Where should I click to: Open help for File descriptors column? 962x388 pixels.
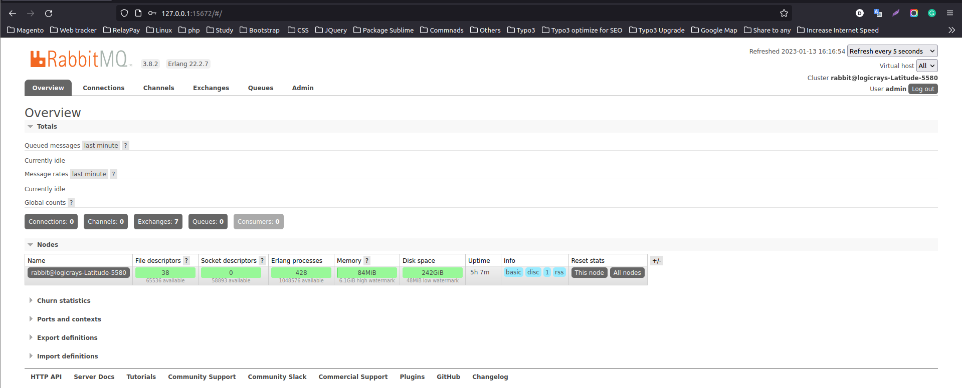[186, 261]
